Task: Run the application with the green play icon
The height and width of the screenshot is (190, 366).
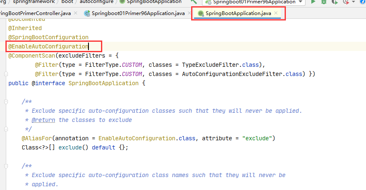Action: pyautogui.click(x=313, y=2)
